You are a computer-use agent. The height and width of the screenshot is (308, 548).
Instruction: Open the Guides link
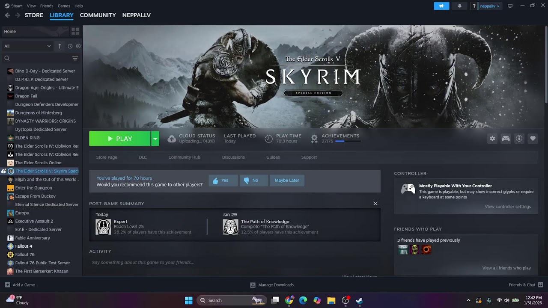(273, 157)
